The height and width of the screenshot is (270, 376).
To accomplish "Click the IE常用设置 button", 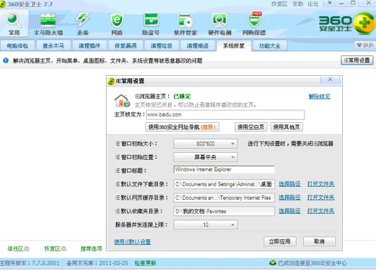I will (357, 60).
